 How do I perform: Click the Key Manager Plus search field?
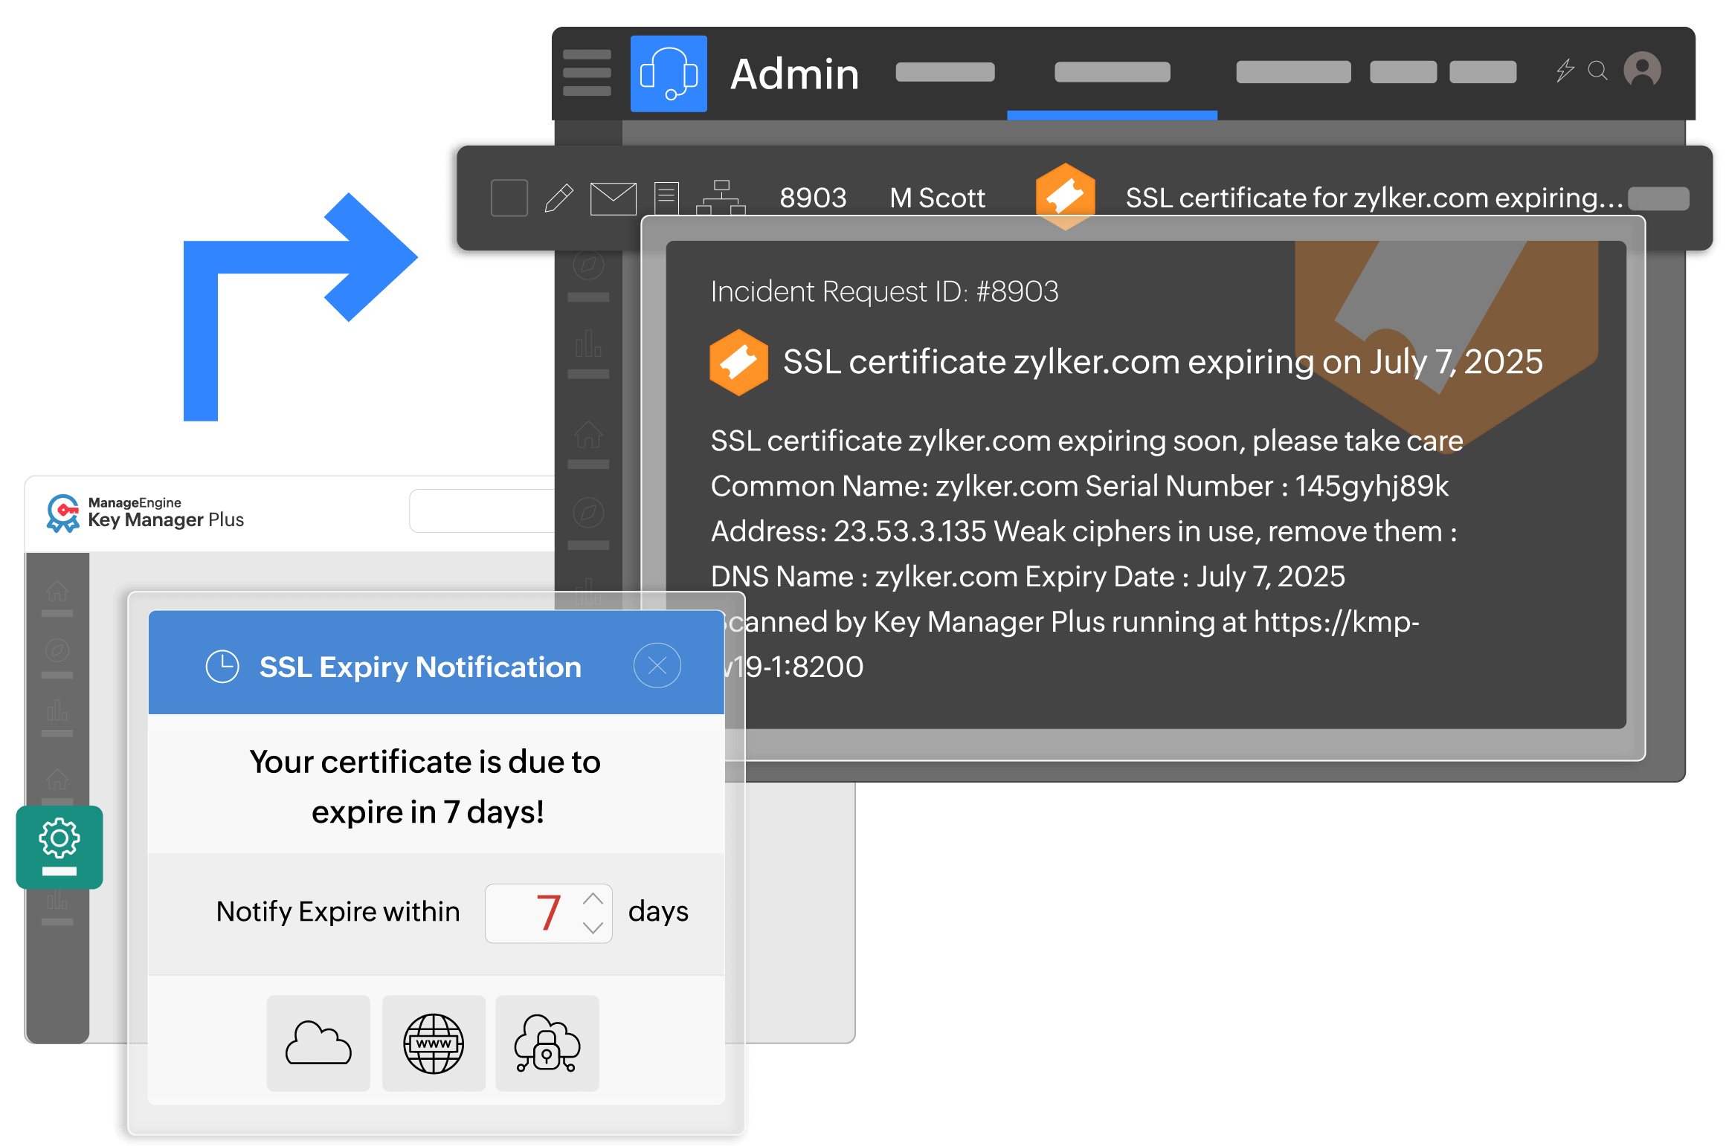click(x=482, y=511)
